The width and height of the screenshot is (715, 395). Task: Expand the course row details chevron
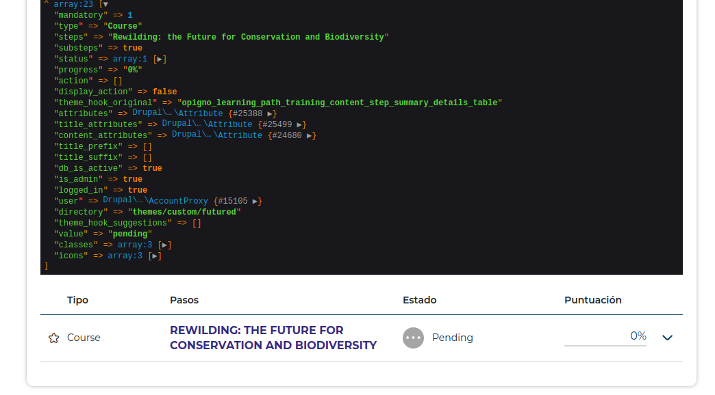(x=668, y=338)
